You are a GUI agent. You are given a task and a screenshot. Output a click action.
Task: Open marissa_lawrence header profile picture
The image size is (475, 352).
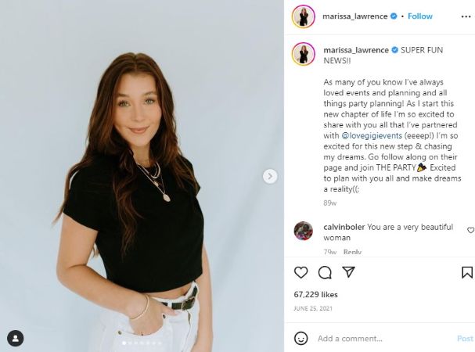304,16
